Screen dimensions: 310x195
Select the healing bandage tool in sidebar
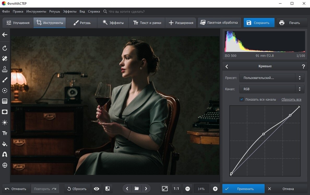(x=5, y=58)
